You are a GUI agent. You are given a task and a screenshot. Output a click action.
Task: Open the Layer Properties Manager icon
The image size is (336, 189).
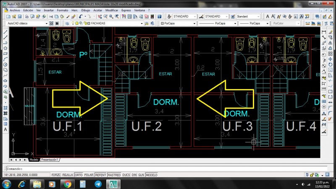tap(66, 24)
